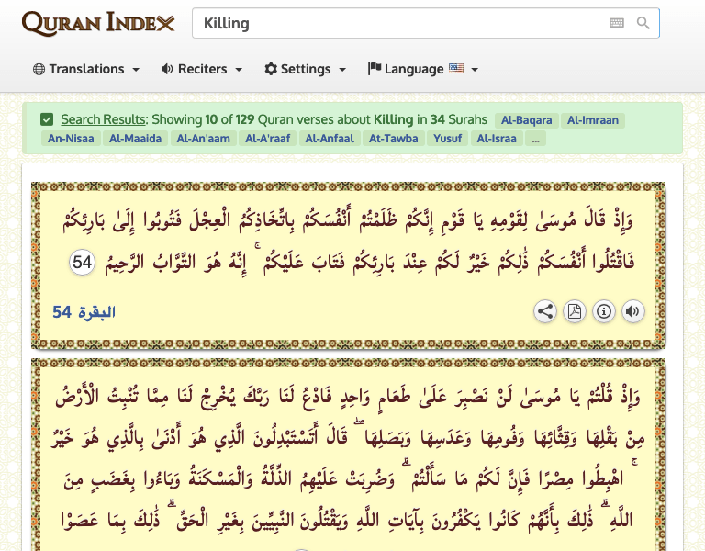Open the virtual keyboard icon in search box

pos(616,23)
